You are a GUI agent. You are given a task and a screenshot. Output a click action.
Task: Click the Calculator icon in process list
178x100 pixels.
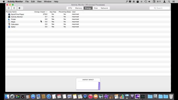9,24
